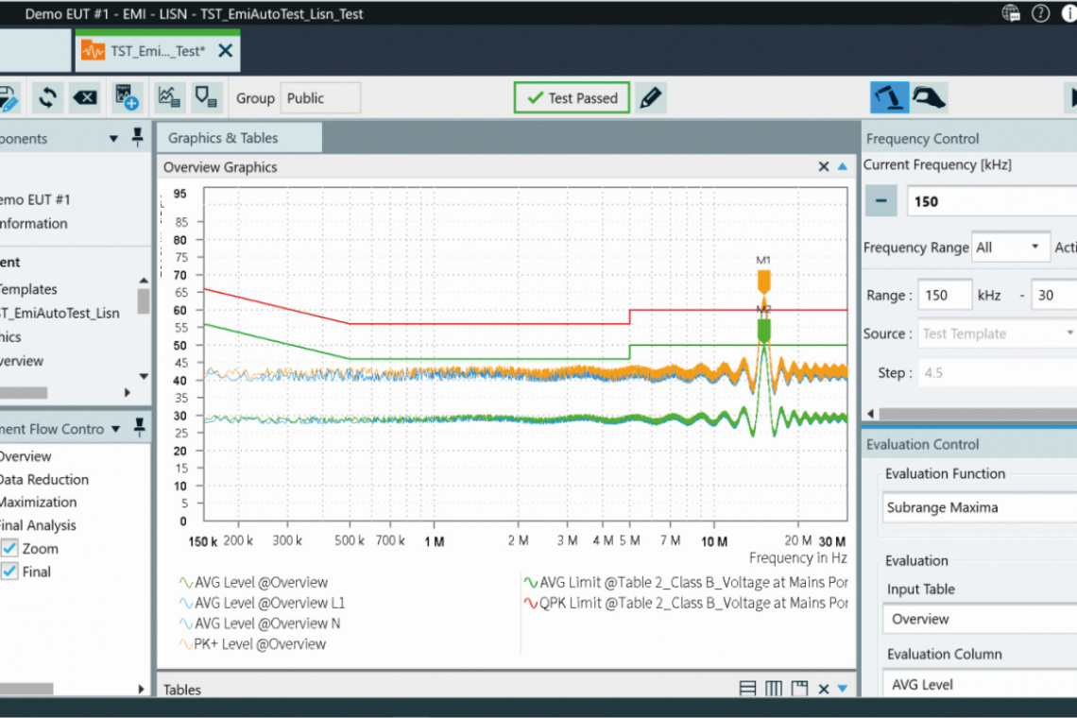This screenshot has width=1077, height=718.
Task: Click the backspace delete toolbar icon
Action: (x=85, y=97)
